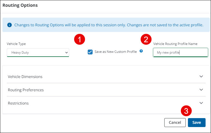Click the Restrictions section title
211x133 pixels.
tap(18, 103)
